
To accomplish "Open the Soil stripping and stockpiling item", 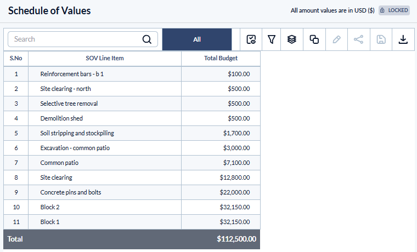I will click(x=77, y=133).
